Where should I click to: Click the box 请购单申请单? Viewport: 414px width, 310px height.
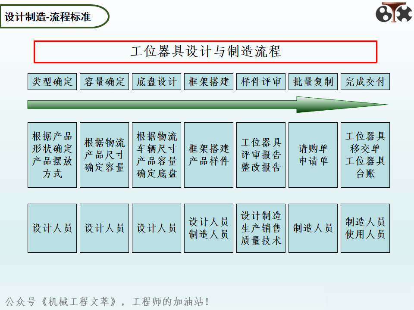coord(313,155)
